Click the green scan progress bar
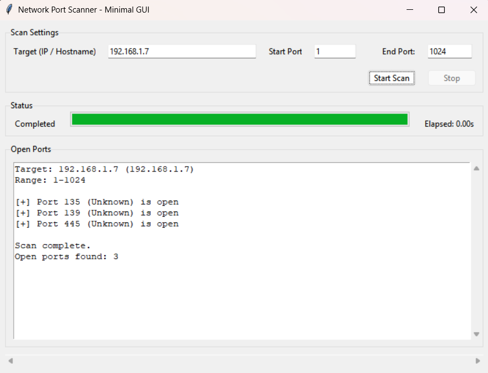Image resolution: width=488 pixels, height=373 pixels. [x=239, y=119]
